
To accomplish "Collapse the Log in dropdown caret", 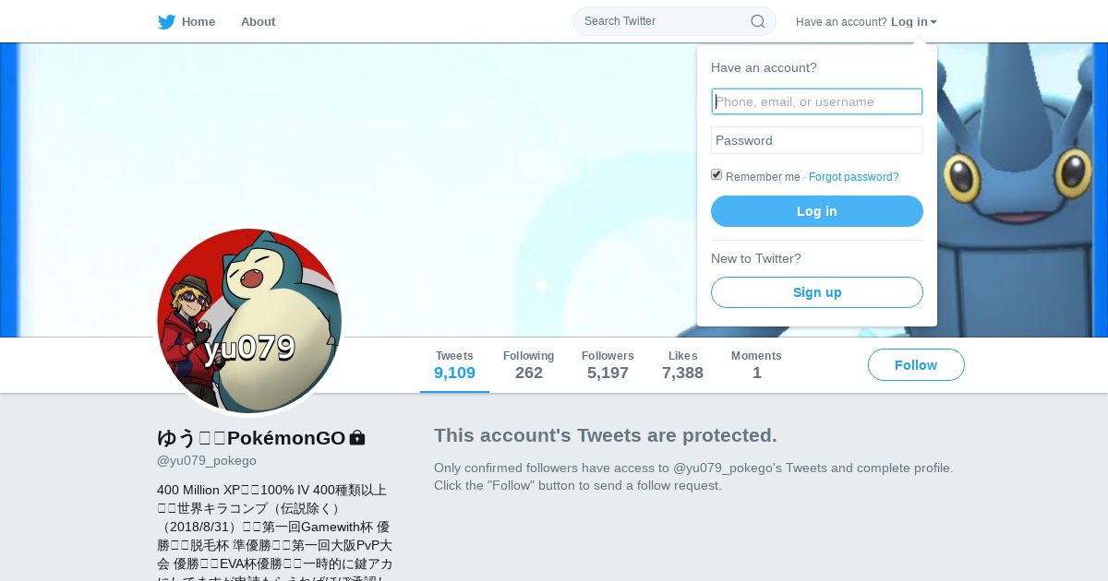I will (933, 22).
